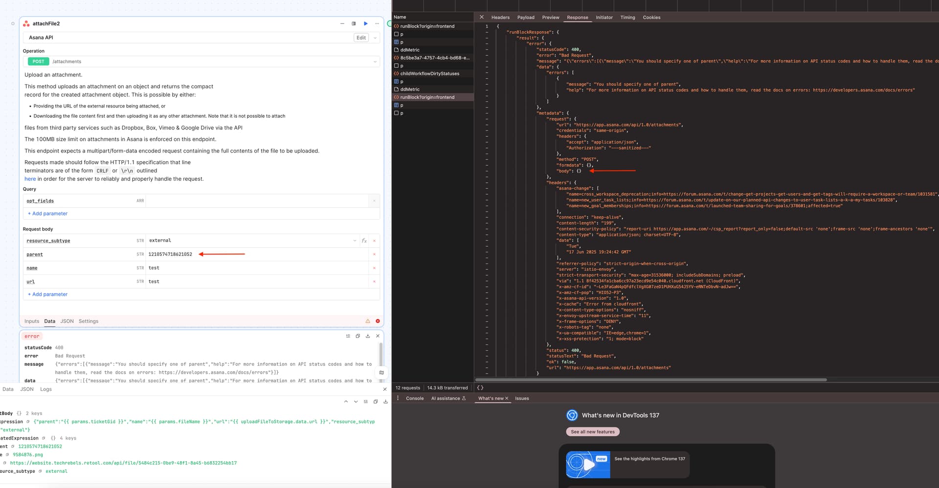Image resolution: width=939 pixels, height=488 pixels.
Task: Click the Asana logo beside attachFile2
Action: [x=26, y=23]
